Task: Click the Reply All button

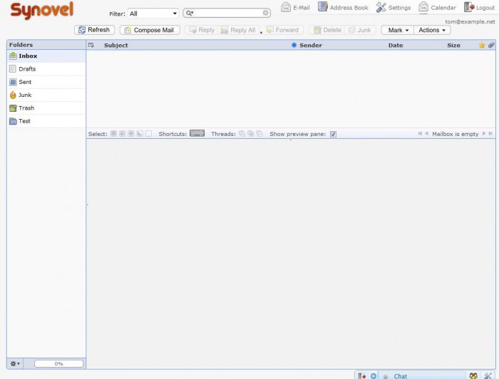Action: 238,30
